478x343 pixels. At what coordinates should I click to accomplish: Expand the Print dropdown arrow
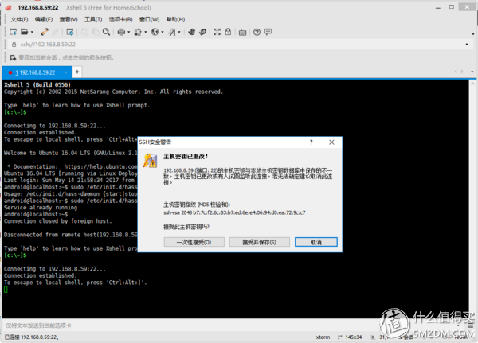tap(128, 32)
